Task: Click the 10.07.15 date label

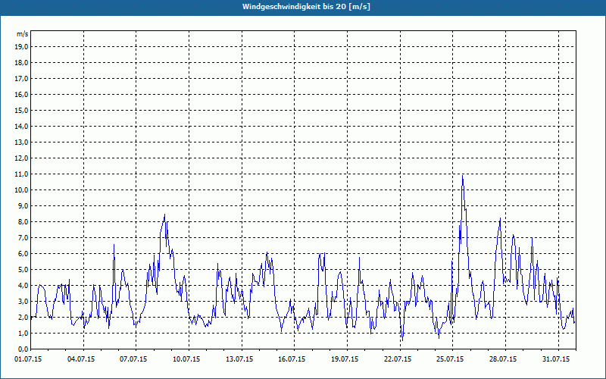Action: click(186, 359)
